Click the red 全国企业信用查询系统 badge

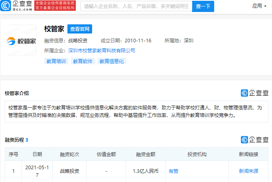55,6
